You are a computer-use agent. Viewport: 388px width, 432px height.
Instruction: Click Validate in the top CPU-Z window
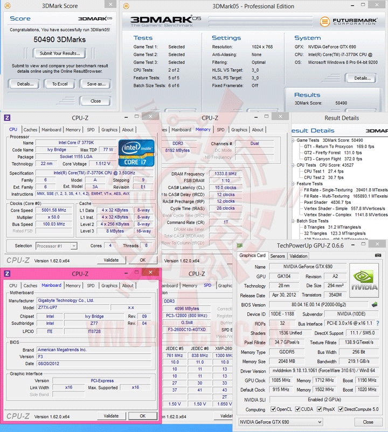pyautogui.click(x=111, y=260)
